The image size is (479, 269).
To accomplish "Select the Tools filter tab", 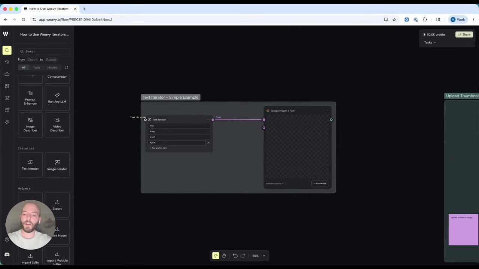I will point(36,67).
